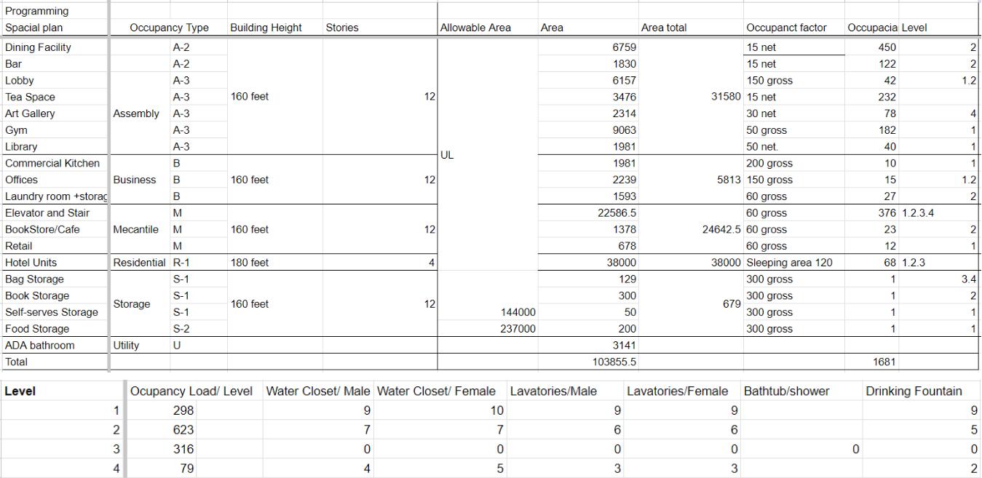This screenshot has height=478, width=982.
Task: Click the '180 feet' building height cell
Action: coord(274,263)
